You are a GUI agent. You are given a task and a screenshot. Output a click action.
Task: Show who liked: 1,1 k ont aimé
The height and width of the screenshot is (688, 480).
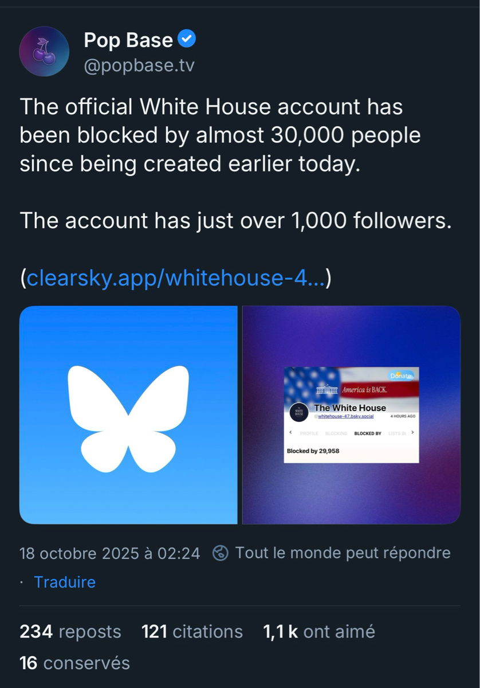318,631
